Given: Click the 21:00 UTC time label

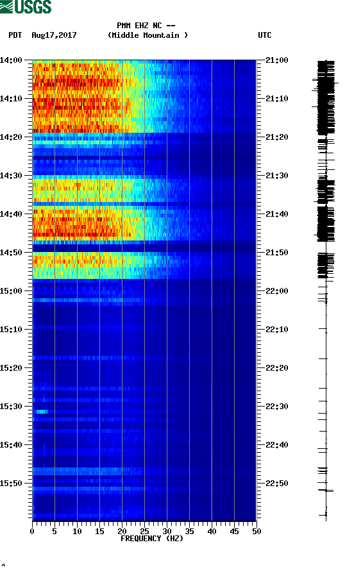Looking at the screenshot, I should [277, 60].
